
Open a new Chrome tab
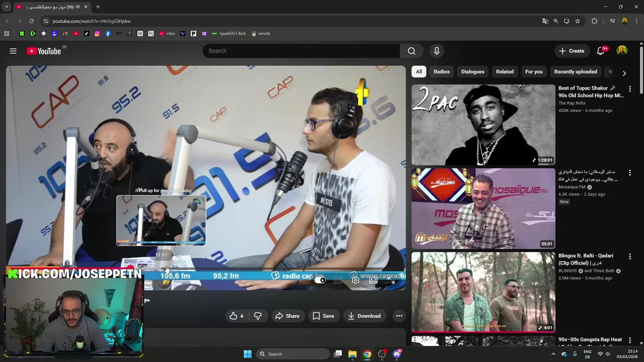click(98, 7)
